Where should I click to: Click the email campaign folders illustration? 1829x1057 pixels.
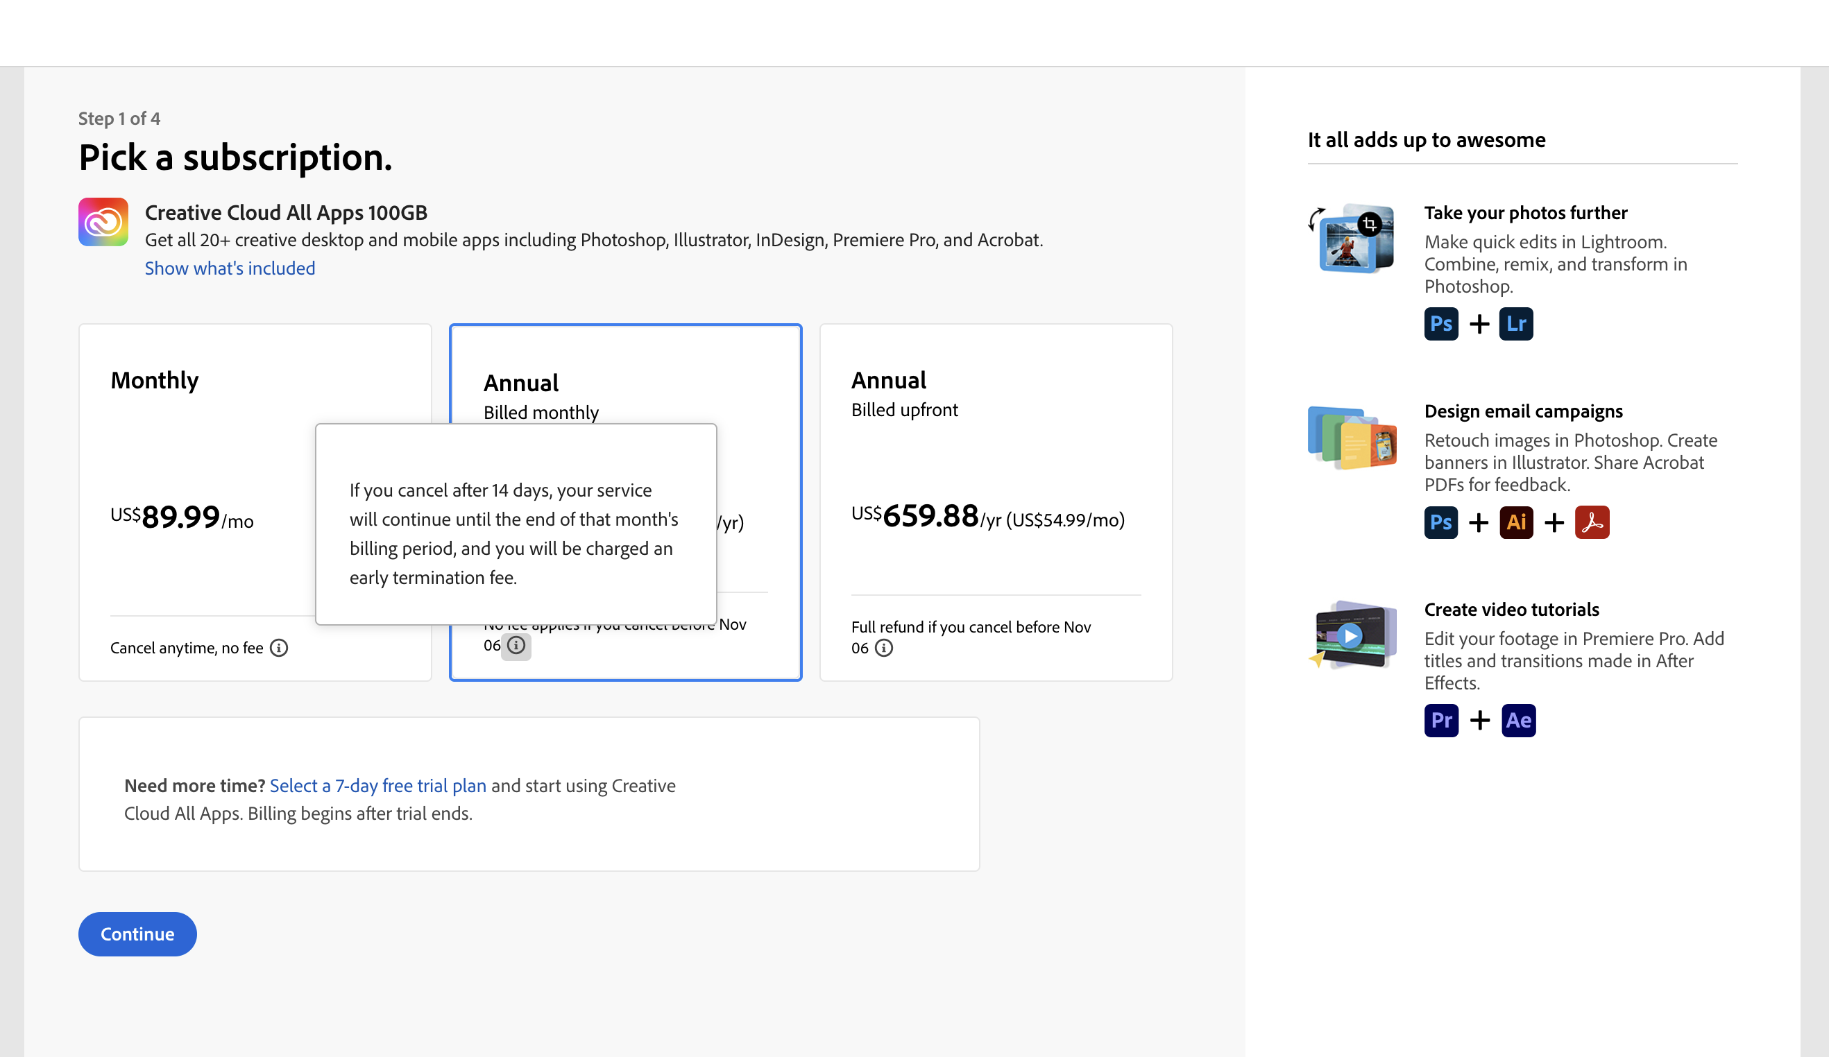tap(1353, 438)
